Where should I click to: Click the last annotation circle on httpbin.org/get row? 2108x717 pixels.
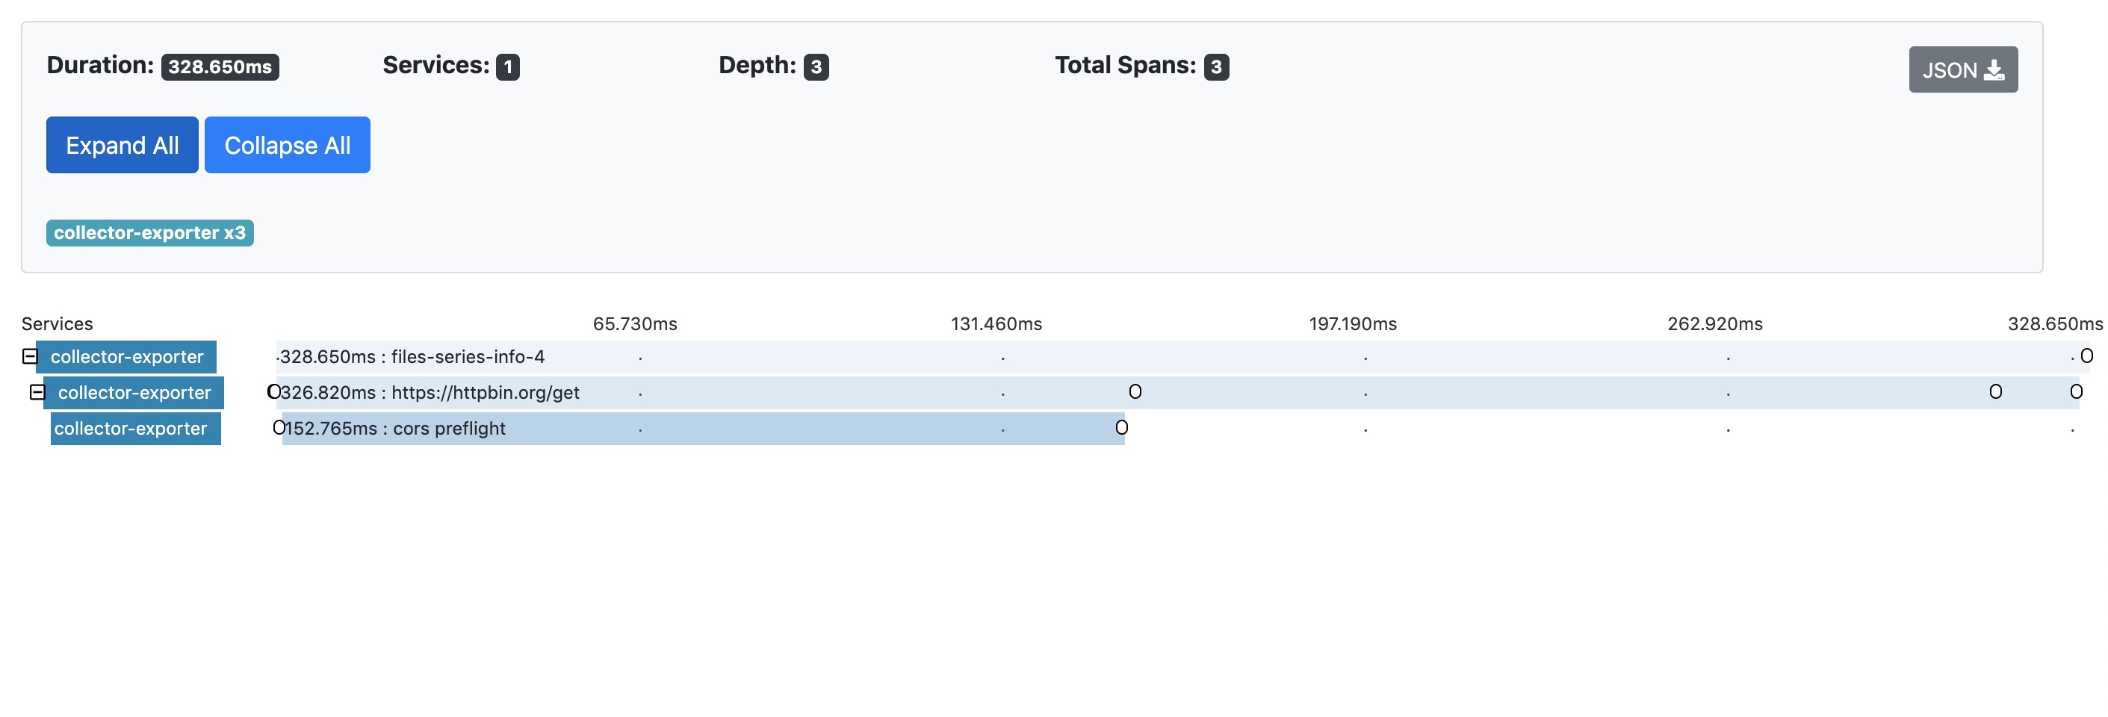[x=2075, y=391]
